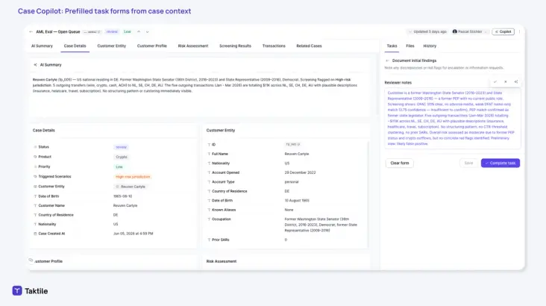
Task: Click the review tag in Status row
Action: [121, 148]
